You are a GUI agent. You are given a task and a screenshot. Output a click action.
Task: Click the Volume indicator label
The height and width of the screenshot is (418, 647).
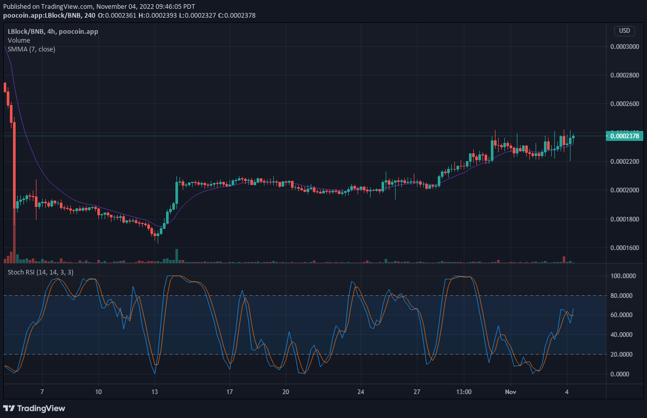(19, 40)
